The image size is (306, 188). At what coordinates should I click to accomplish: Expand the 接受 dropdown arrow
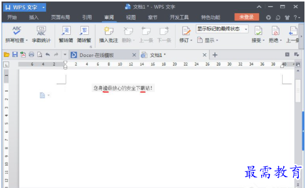tap(264, 40)
